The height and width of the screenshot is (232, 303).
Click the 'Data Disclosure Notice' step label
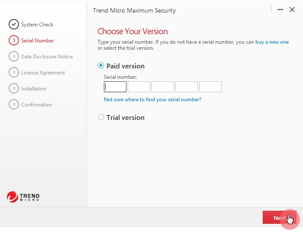pos(47,57)
